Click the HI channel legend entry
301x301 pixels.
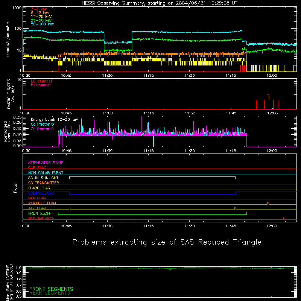point(41,85)
